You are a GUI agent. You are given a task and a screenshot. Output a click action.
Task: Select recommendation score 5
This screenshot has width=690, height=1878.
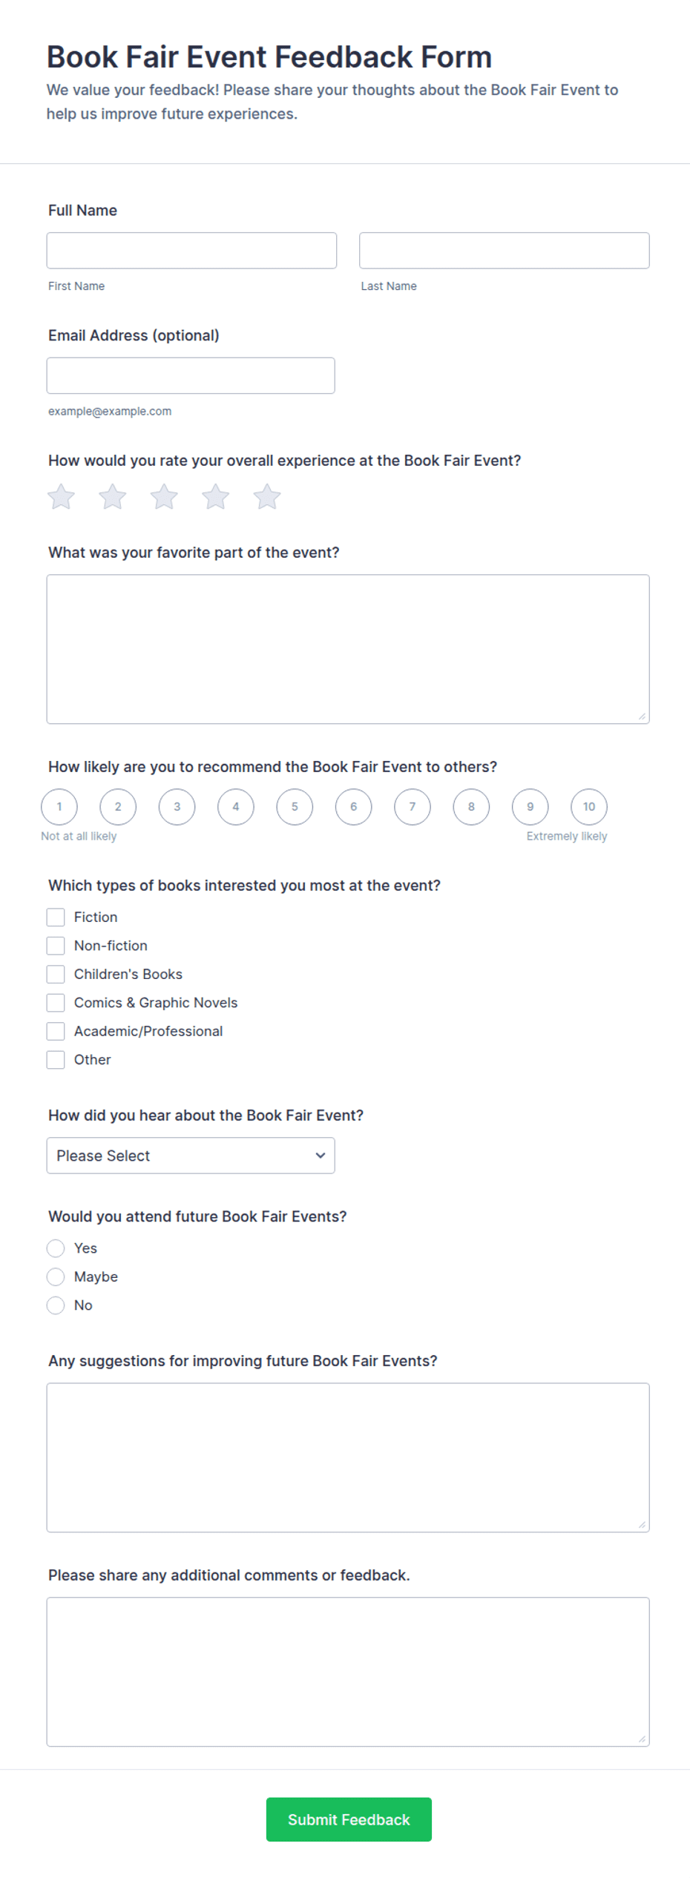295,807
